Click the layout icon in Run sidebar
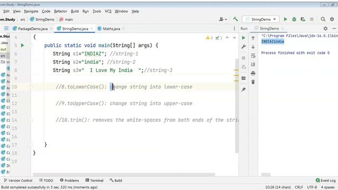The width and height of the screenshot is (338, 190). (x=243, y=78)
